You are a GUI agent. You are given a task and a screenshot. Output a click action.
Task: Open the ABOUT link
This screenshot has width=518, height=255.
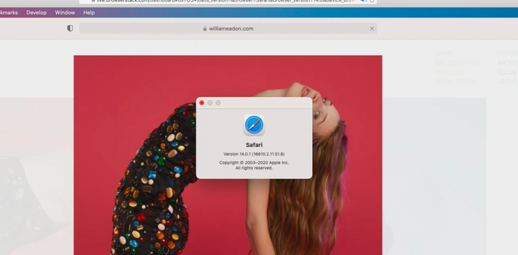tap(507, 82)
